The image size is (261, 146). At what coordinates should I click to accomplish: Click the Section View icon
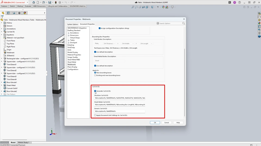pos(144,7)
